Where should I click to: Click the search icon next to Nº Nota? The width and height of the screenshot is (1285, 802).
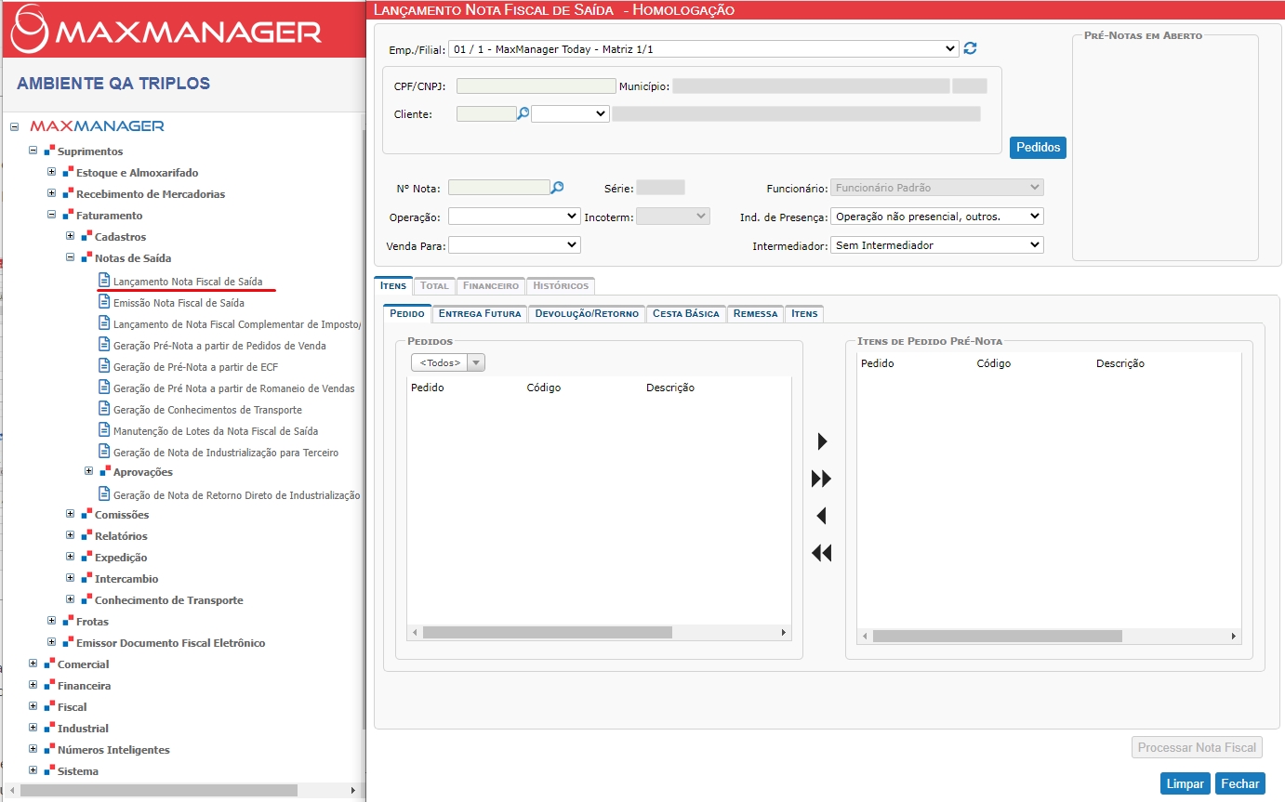coord(557,188)
